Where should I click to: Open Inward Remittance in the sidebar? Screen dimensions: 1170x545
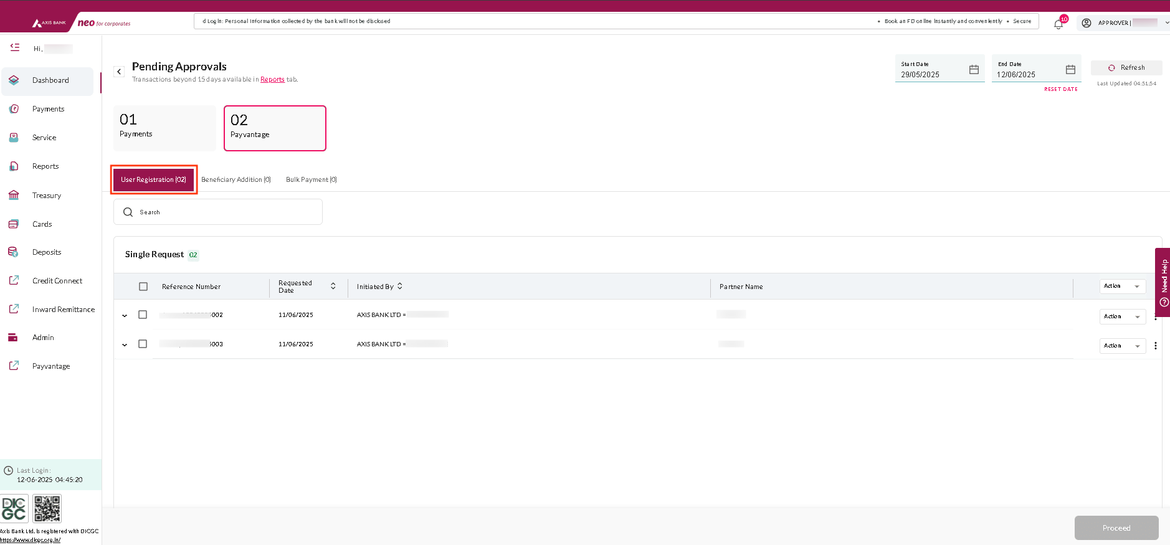(64, 310)
